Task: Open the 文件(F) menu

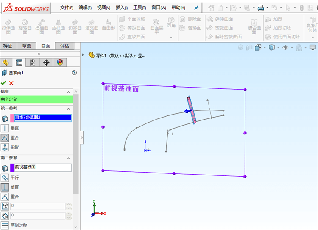Action: pyautogui.click(x=67, y=8)
